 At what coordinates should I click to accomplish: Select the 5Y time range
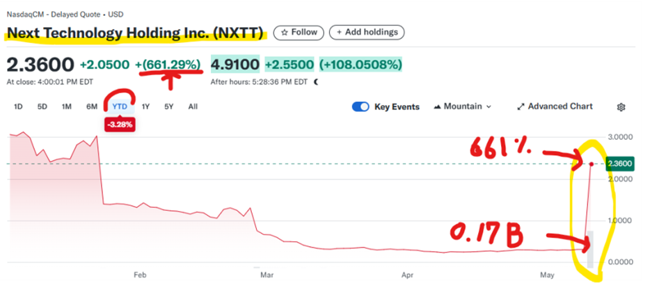[168, 107]
